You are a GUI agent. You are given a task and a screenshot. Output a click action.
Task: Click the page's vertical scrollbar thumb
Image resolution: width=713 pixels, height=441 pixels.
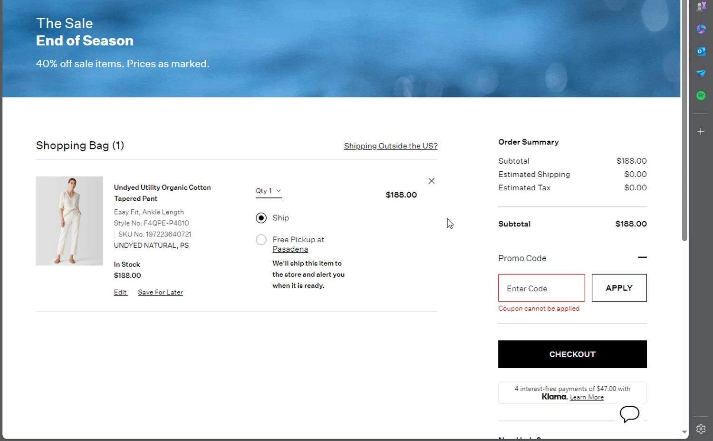click(684, 120)
